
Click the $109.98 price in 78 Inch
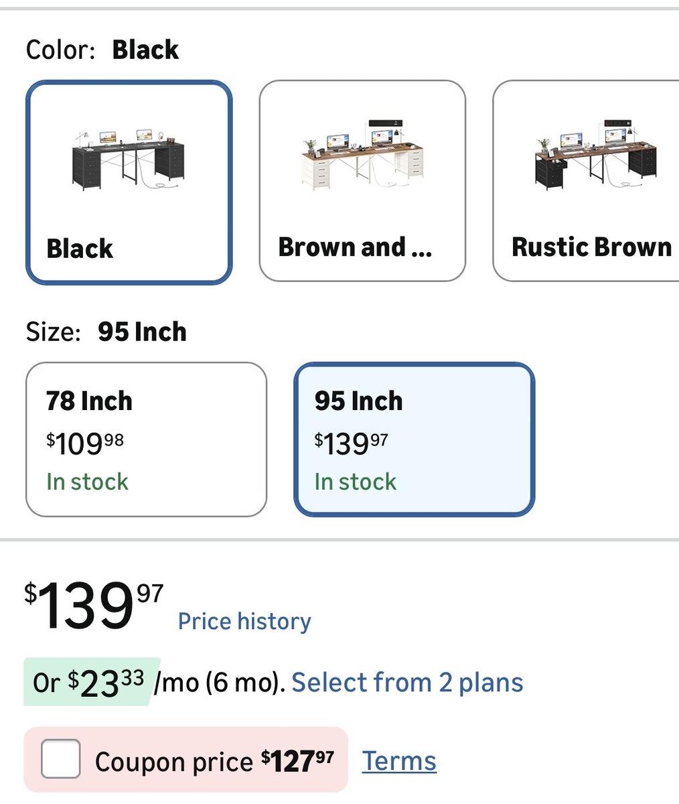[x=85, y=443]
